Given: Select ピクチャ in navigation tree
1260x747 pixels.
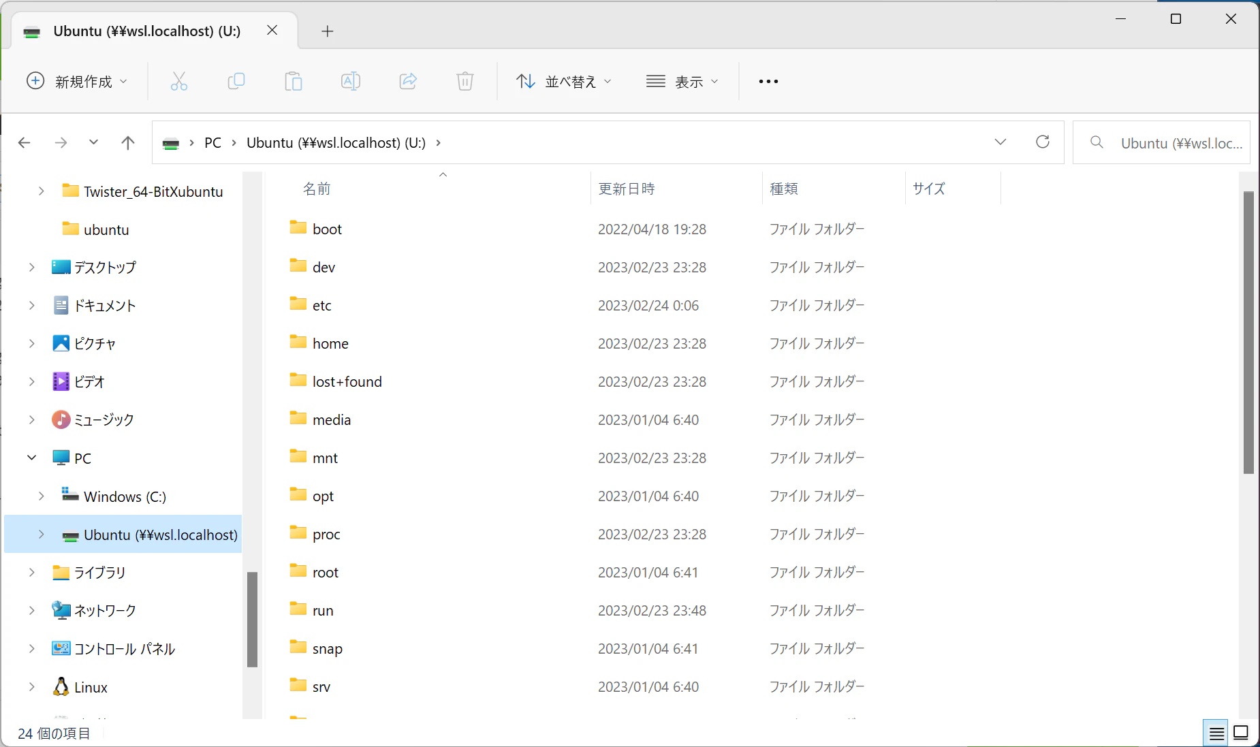Looking at the screenshot, I should [95, 344].
